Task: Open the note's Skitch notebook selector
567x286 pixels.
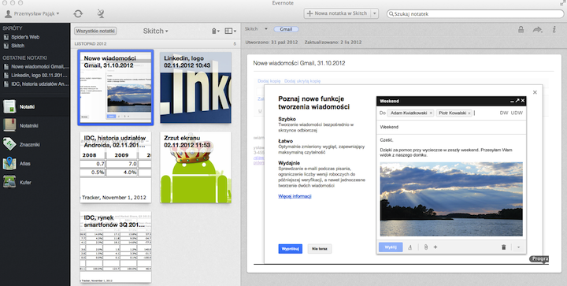Action: point(257,29)
